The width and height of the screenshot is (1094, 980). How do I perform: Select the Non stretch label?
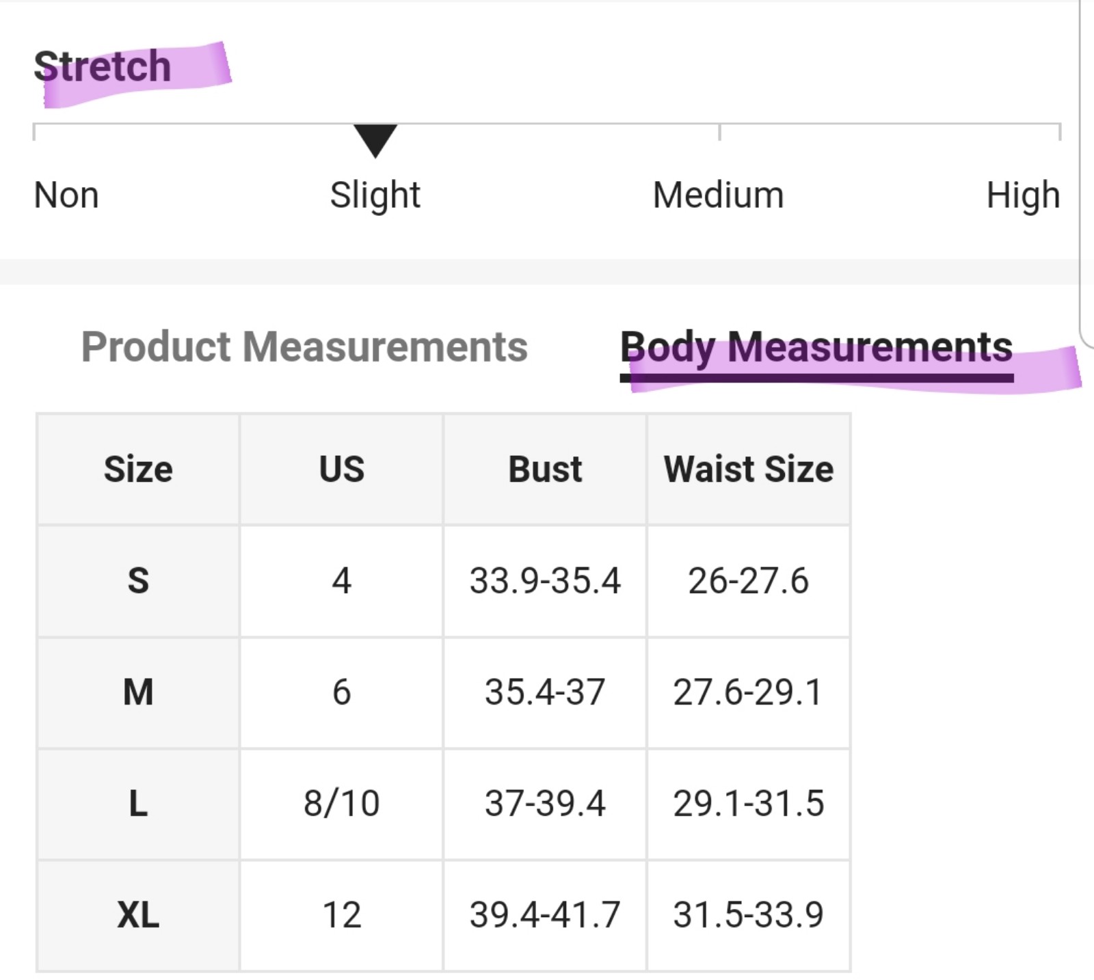(x=66, y=195)
